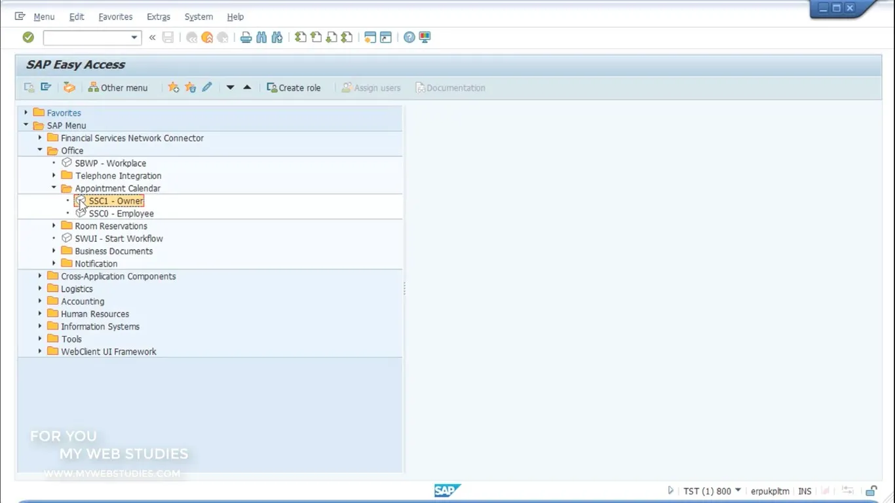This screenshot has width=895, height=503.
Task: Select Financial Services Network Connector row
Action: pos(132,138)
